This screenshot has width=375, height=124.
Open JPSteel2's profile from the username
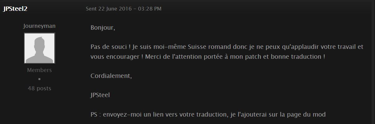click(15, 9)
